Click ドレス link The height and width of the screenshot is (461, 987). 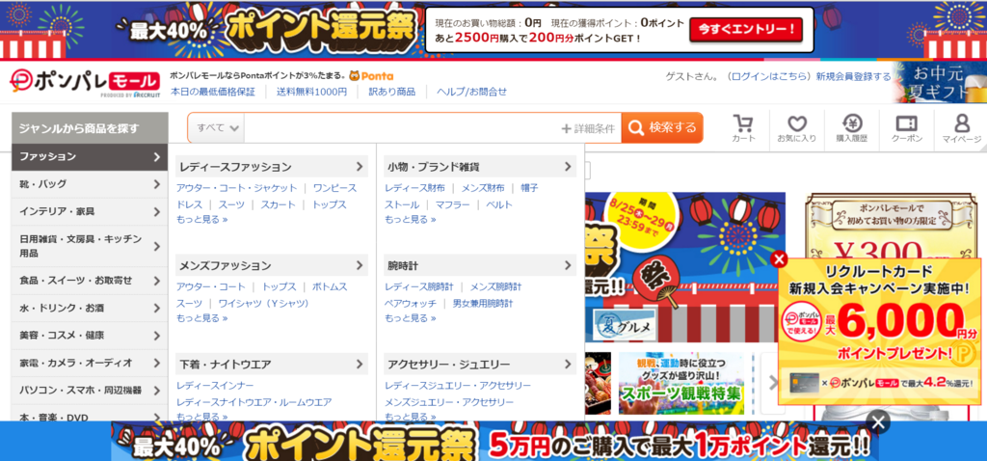click(x=190, y=204)
